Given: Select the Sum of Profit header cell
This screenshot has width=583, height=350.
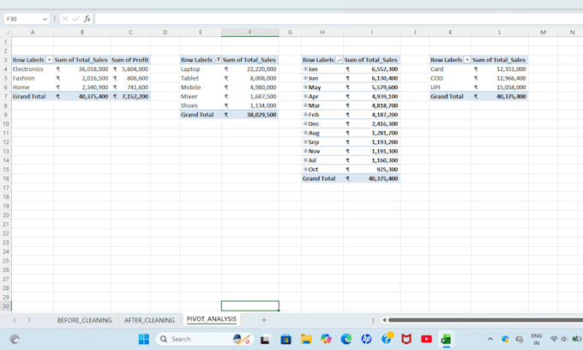Looking at the screenshot, I should pos(130,59).
